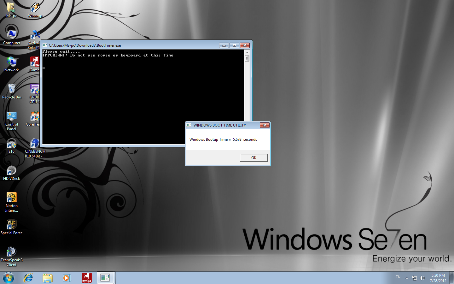Screen dimensions: 454x284
Task: Click the Show desktop strip beside the clock
Action: click(x=451, y=278)
